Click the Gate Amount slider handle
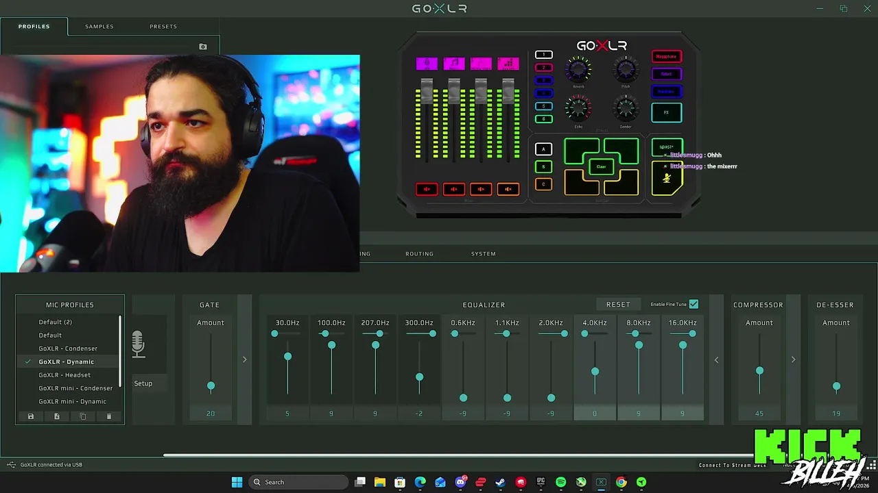 [x=211, y=386]
